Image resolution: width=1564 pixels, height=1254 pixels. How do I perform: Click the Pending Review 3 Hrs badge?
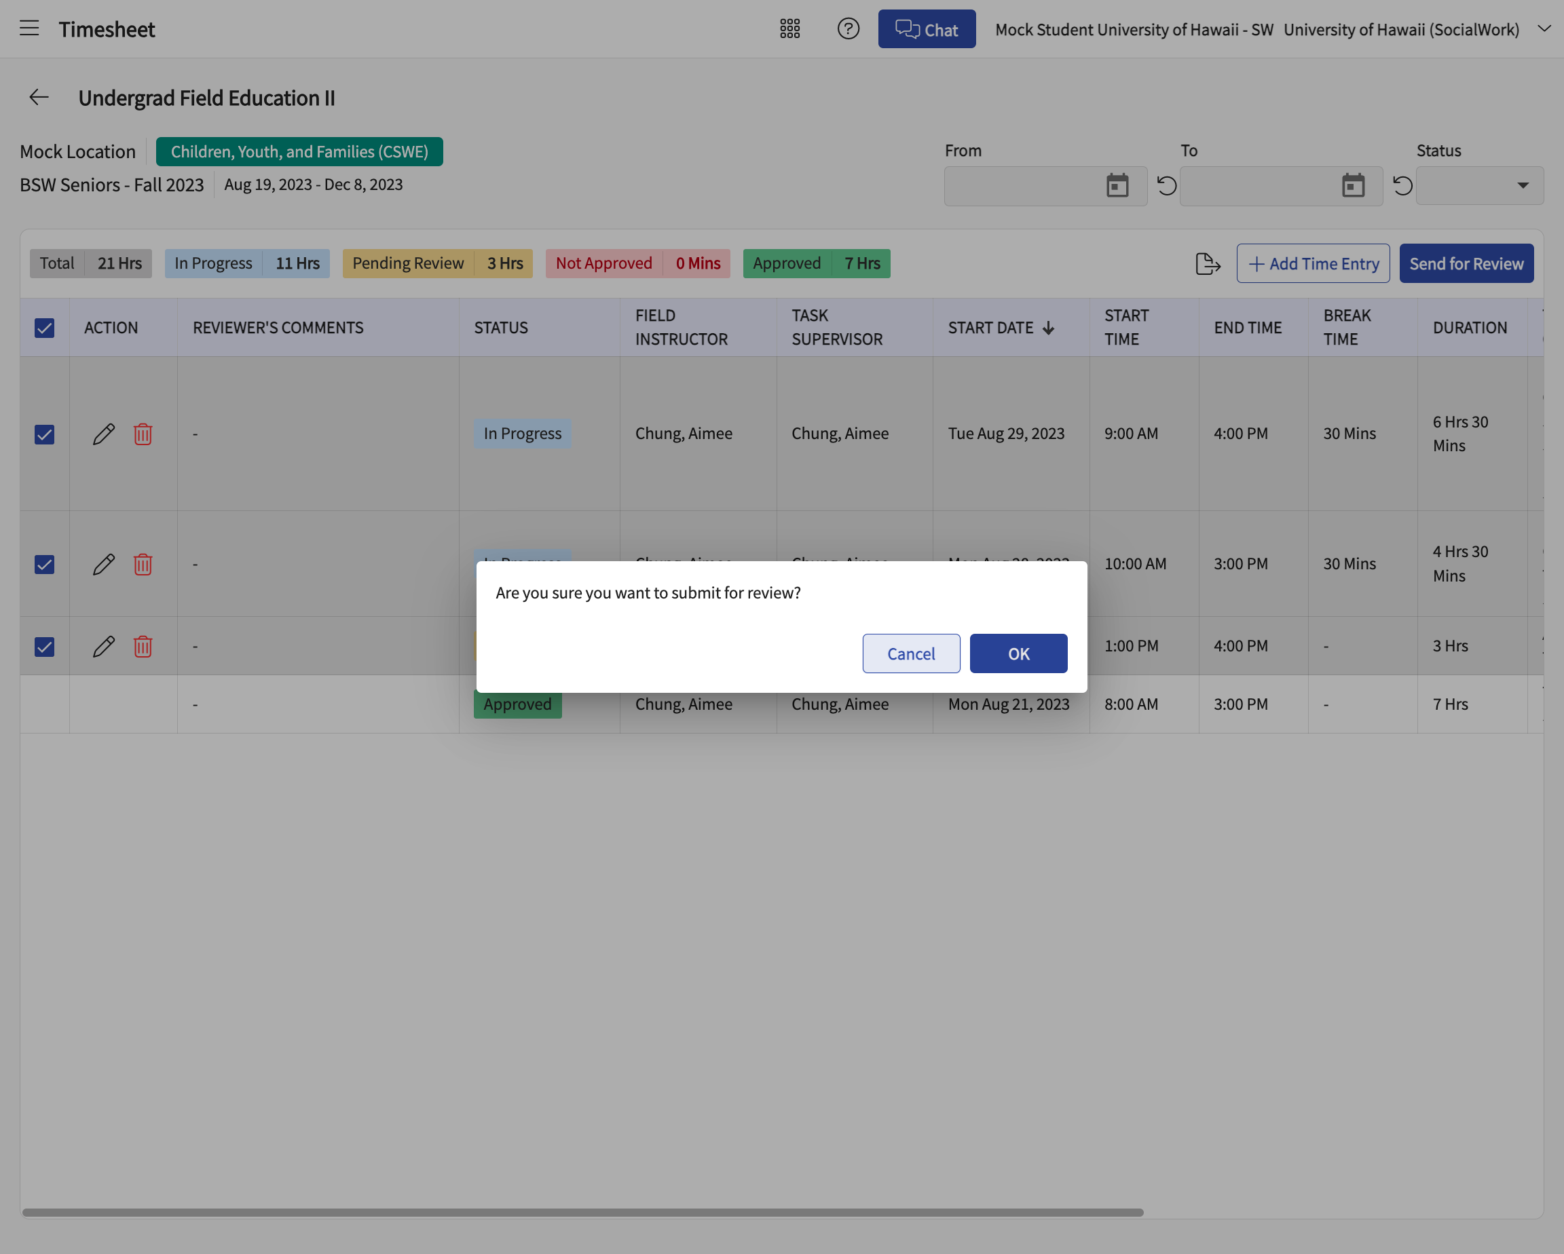pos(437,263)
